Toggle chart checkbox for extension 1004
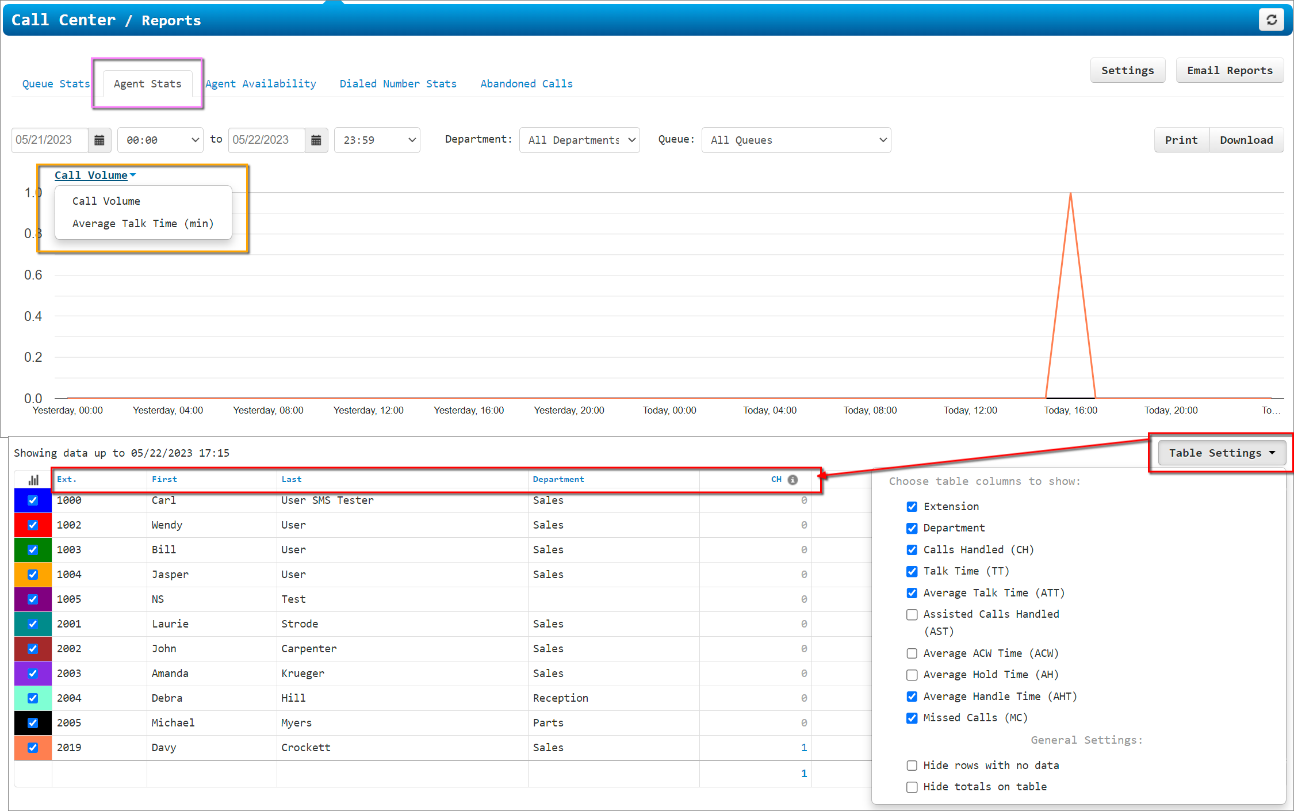The width and height of the screenshot is (1294, 811). tap(33, 575)
